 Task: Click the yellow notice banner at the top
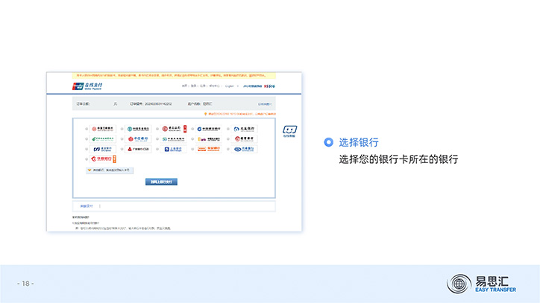coord(173,76)
